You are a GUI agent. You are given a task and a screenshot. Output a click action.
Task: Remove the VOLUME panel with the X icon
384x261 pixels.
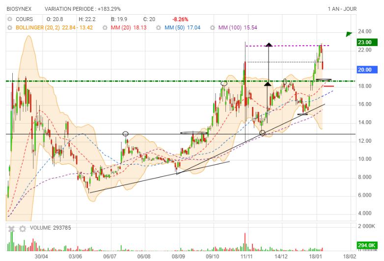click(11, 229)
